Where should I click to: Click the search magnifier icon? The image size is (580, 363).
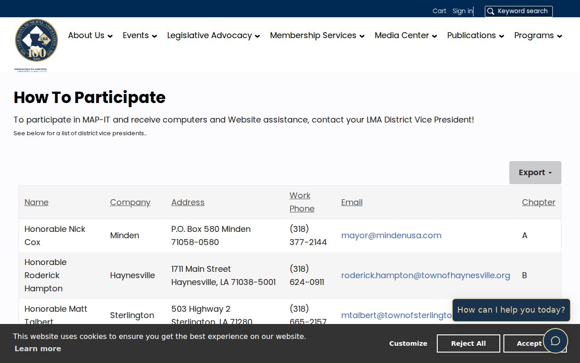point(491,11)
